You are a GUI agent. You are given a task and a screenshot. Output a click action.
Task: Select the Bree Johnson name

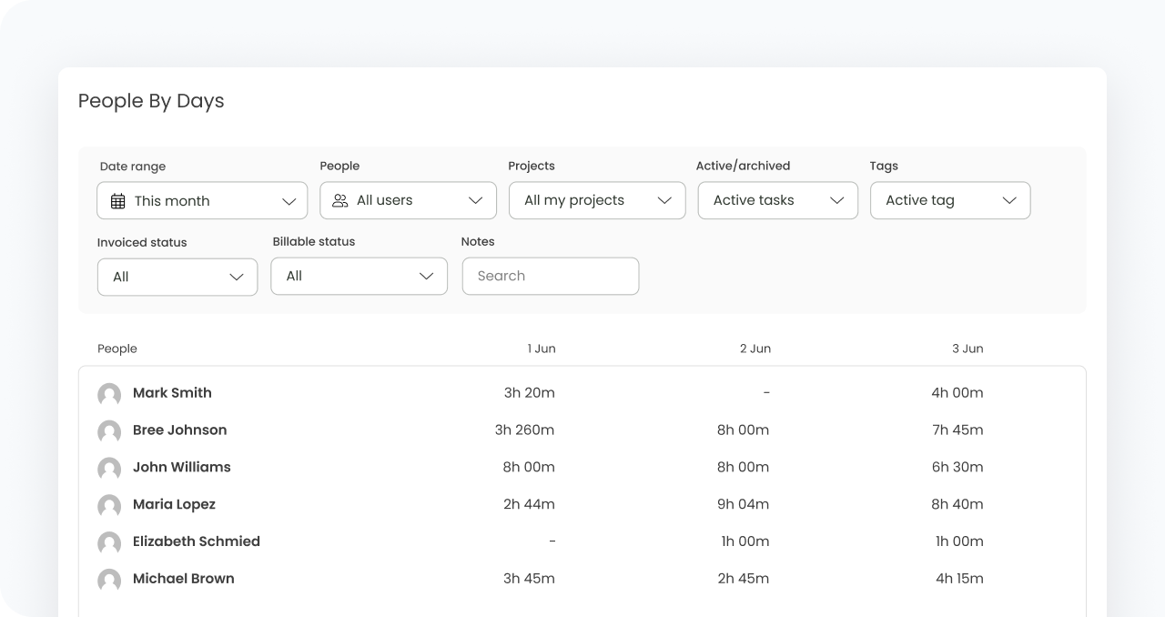[x=179, y=430]
